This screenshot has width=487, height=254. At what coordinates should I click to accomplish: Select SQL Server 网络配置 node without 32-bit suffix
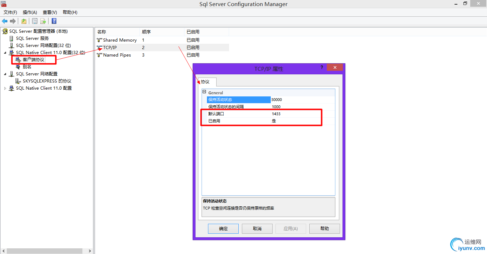tap(37, 74)
